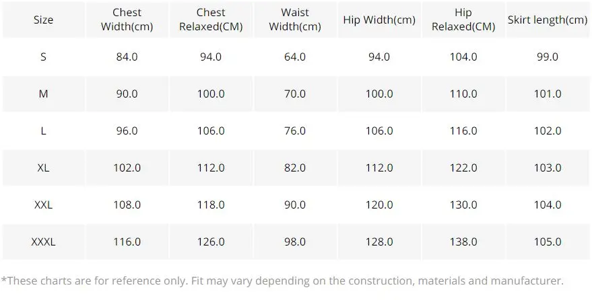Click the XXXL size row label

coord(43,241)
